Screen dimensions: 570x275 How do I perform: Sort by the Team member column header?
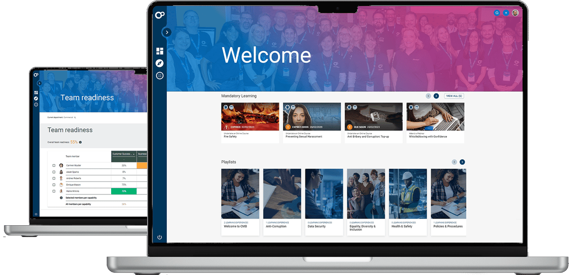72,156
